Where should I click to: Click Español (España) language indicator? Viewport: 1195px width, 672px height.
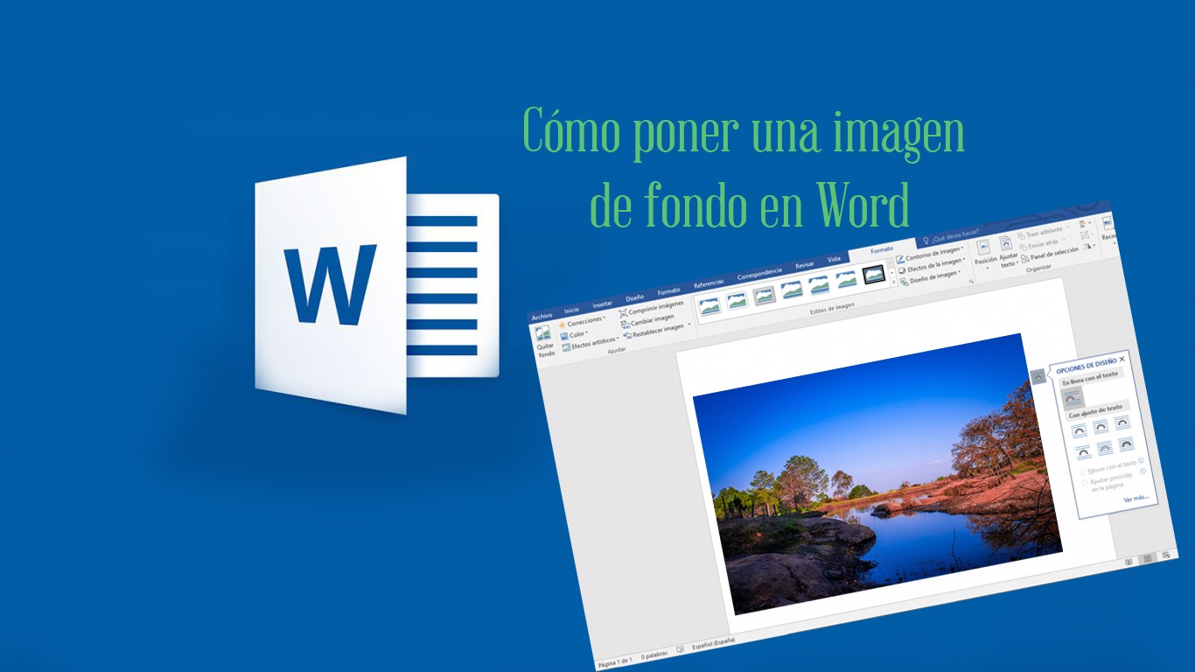[x=713, y=643]
